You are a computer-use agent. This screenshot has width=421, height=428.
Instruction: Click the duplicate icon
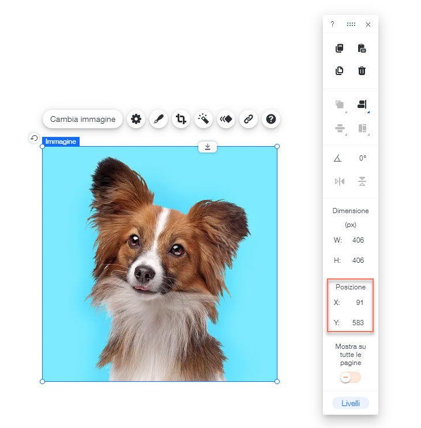pos(340,70)
